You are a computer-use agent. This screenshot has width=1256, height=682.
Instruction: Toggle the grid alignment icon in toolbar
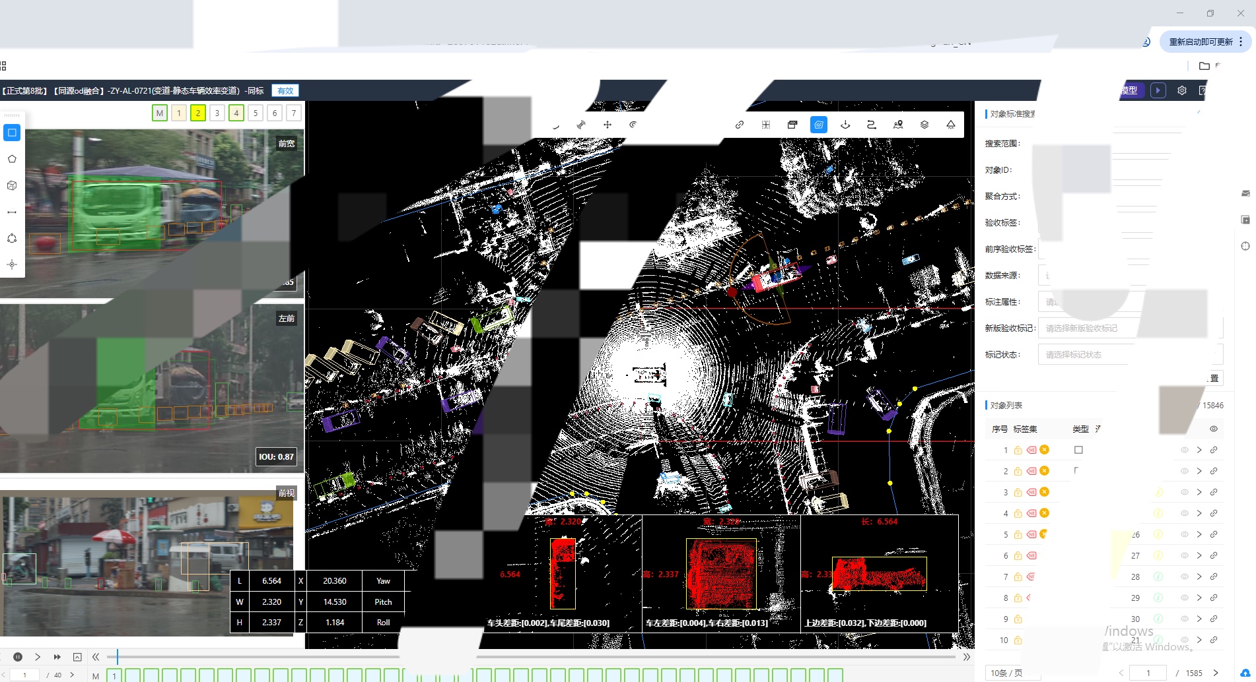click(x=766, y=125)
